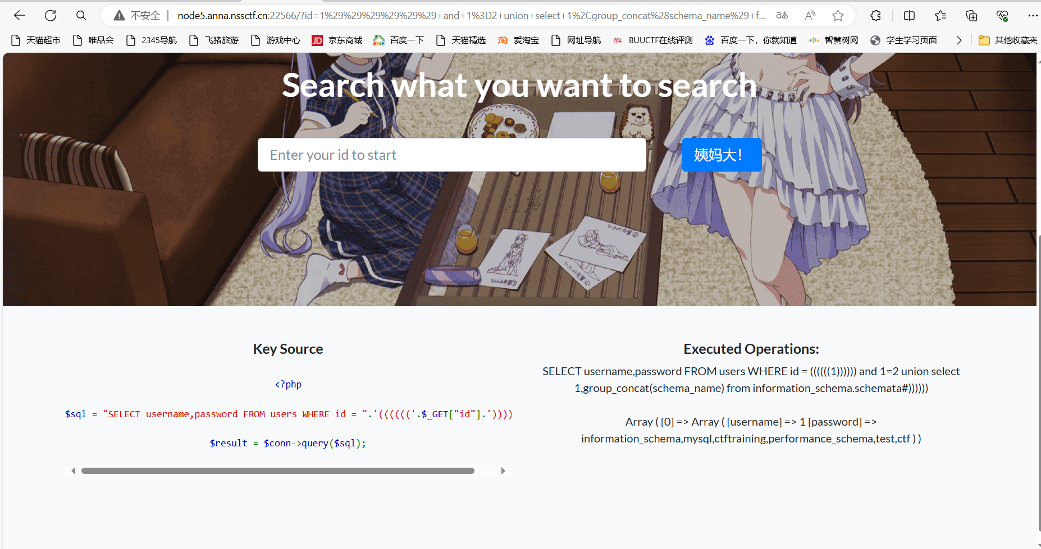Click the 'Search what you want to search' title
The width and height of the screenshot is (1041, 549).
click(x=519, y=85)
